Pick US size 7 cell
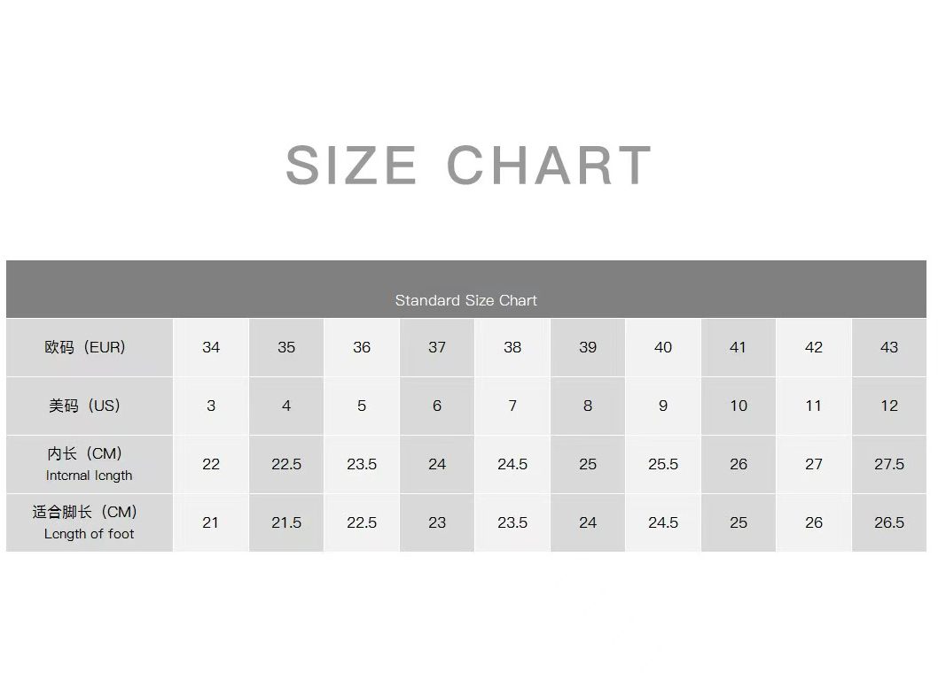The image size is (938, 696). [512, 406]
